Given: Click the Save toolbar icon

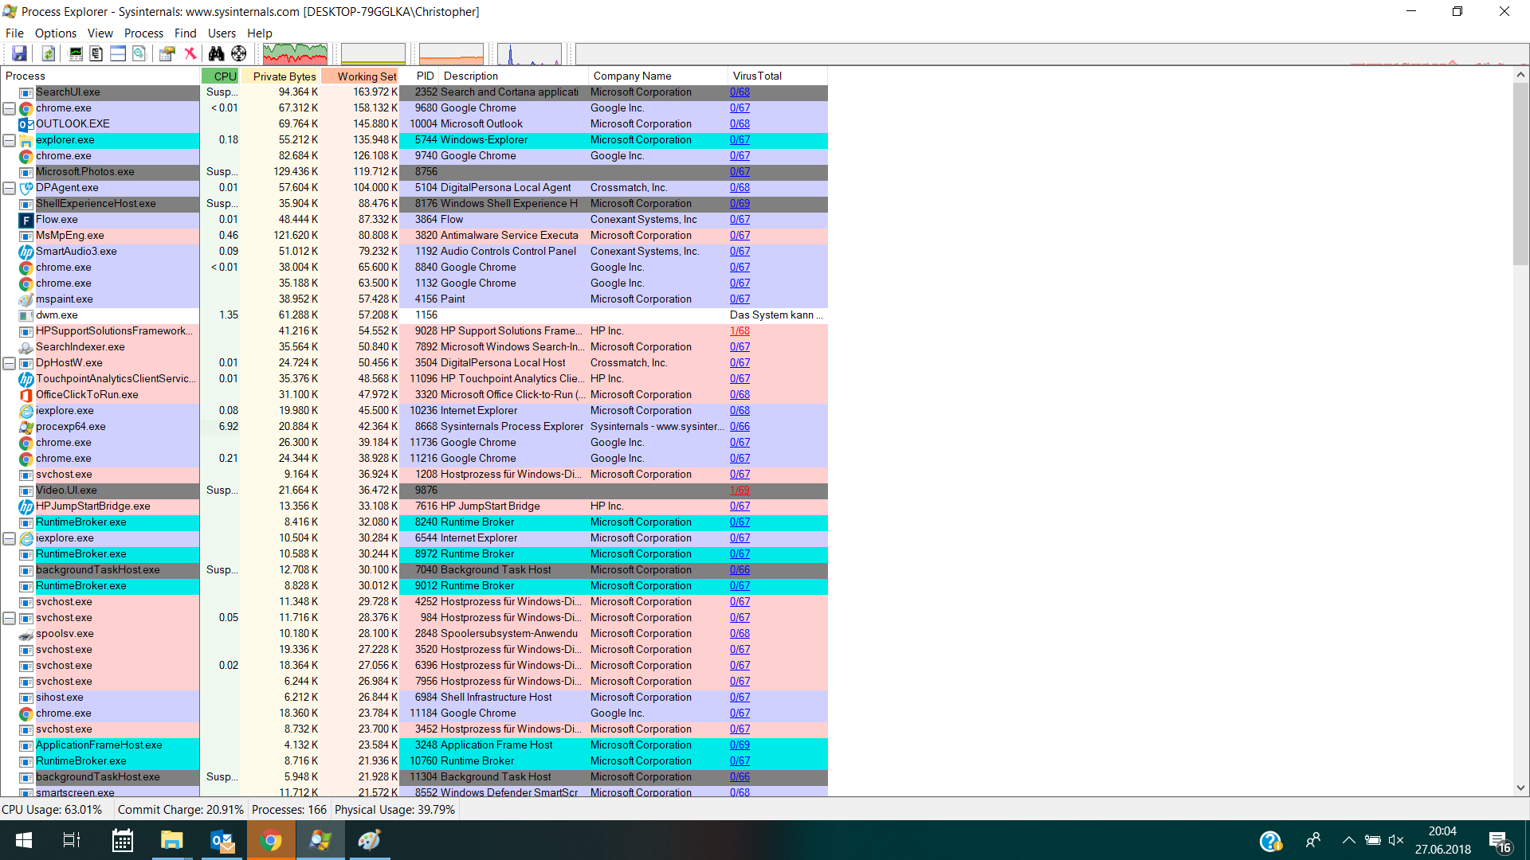Looking at the screenshot, I should (19, 53).
